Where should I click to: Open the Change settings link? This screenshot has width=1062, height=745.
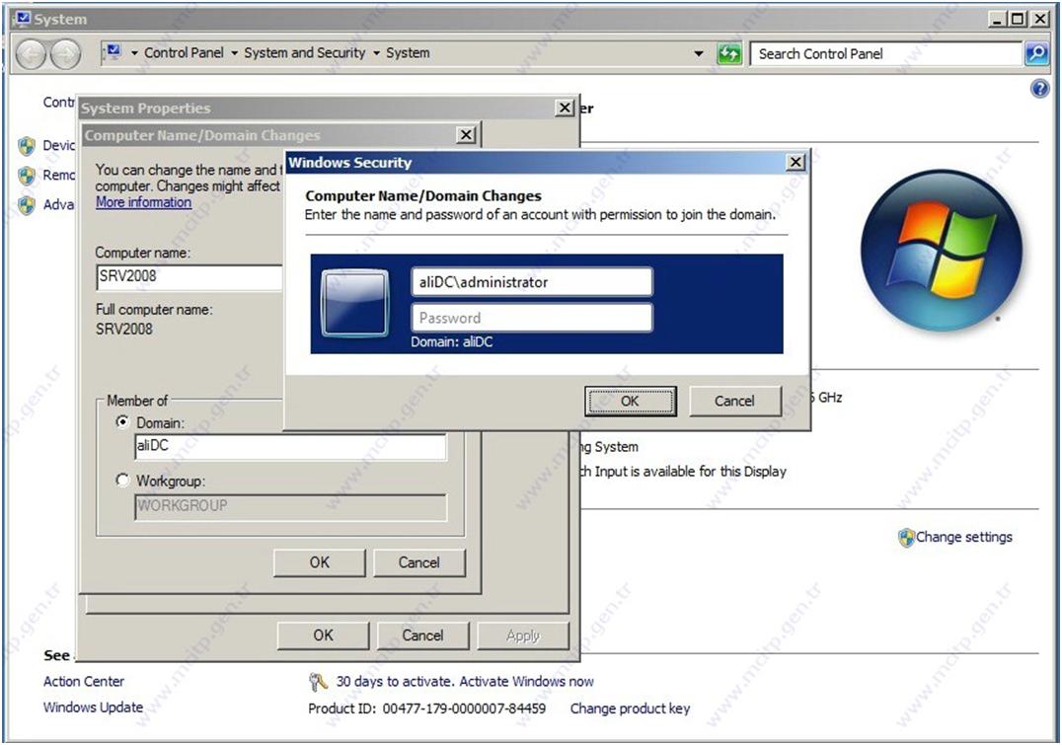point(964,537)
